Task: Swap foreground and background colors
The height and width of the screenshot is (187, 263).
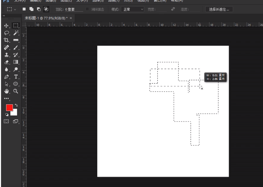Action: click(x=15, y=105)
